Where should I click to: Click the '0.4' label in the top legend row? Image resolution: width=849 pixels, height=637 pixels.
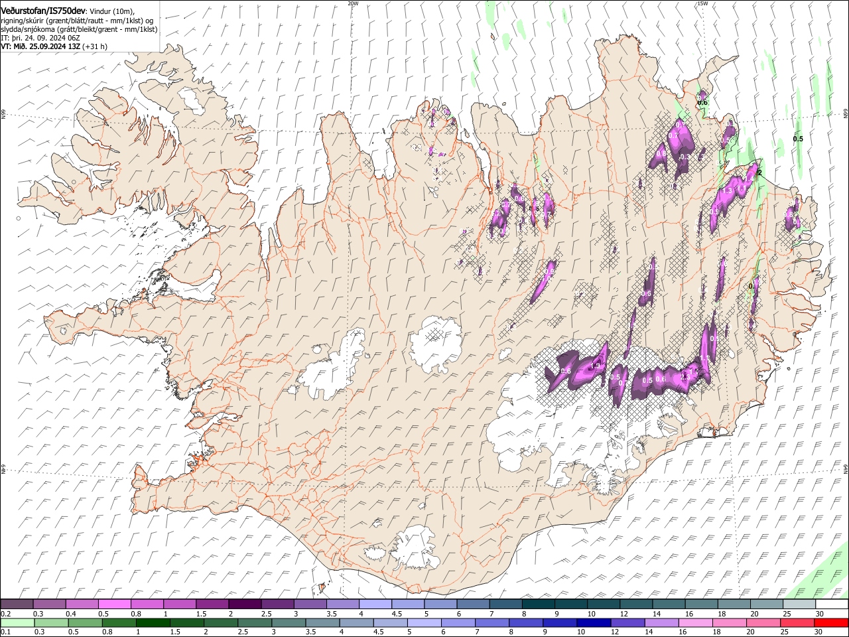tap(70, 614)
